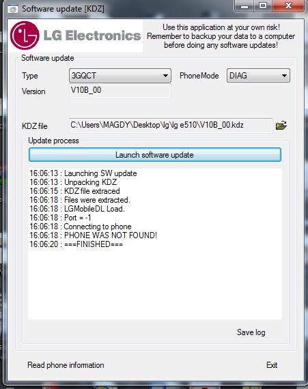Close the Software update window
This screenshot has height=389, width=308.
tap(288, 6)
